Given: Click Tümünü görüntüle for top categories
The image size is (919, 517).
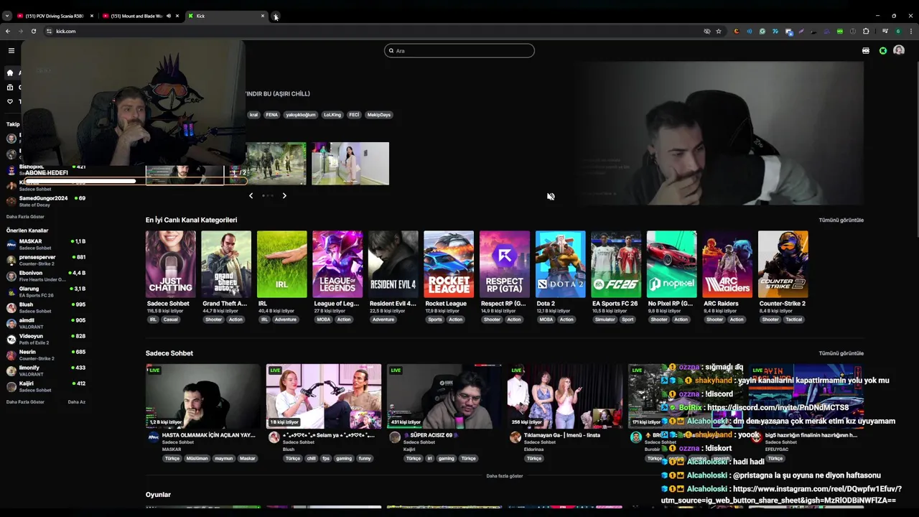Looking at the screenshot, I should click(841, 220).
